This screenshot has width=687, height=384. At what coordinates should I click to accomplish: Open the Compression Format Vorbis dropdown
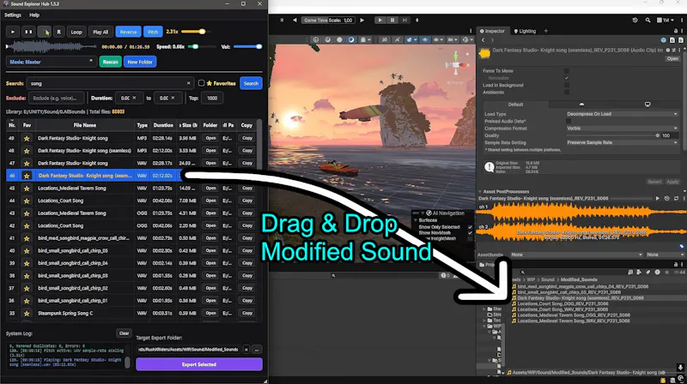pos(622,129)
